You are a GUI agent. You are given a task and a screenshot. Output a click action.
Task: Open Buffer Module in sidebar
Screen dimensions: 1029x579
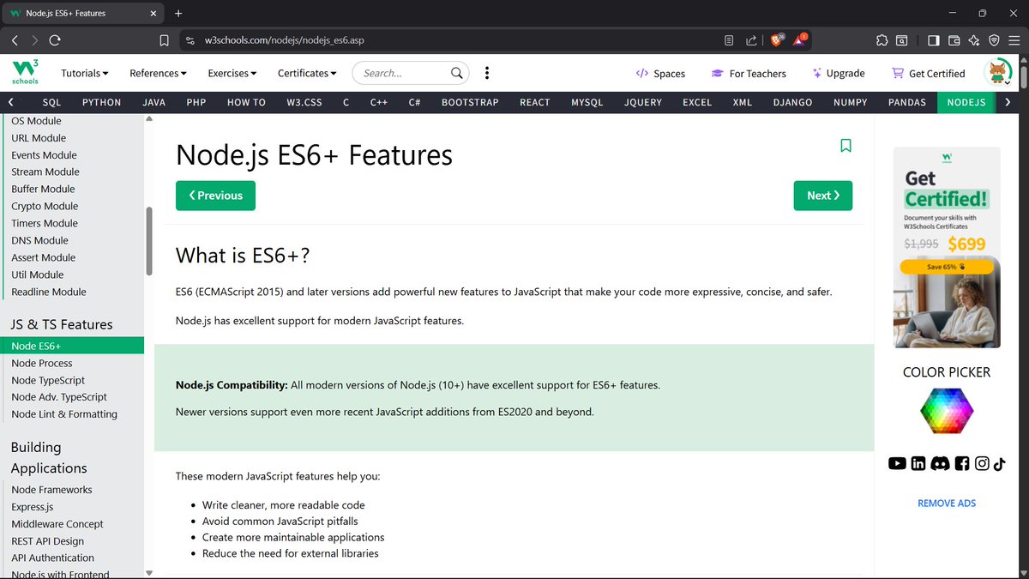click(43, 189)
